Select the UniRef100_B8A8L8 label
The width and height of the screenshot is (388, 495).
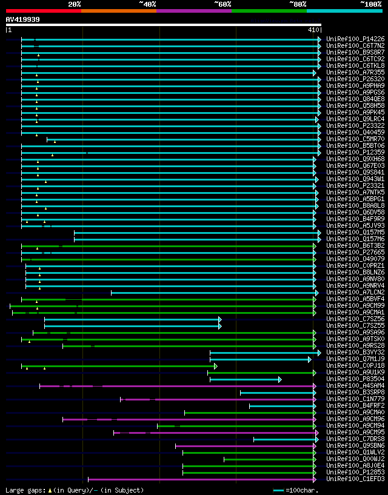point(355,205)
